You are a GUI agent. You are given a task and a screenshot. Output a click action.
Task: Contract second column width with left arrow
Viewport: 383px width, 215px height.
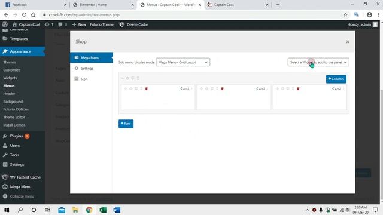point(257,89)
